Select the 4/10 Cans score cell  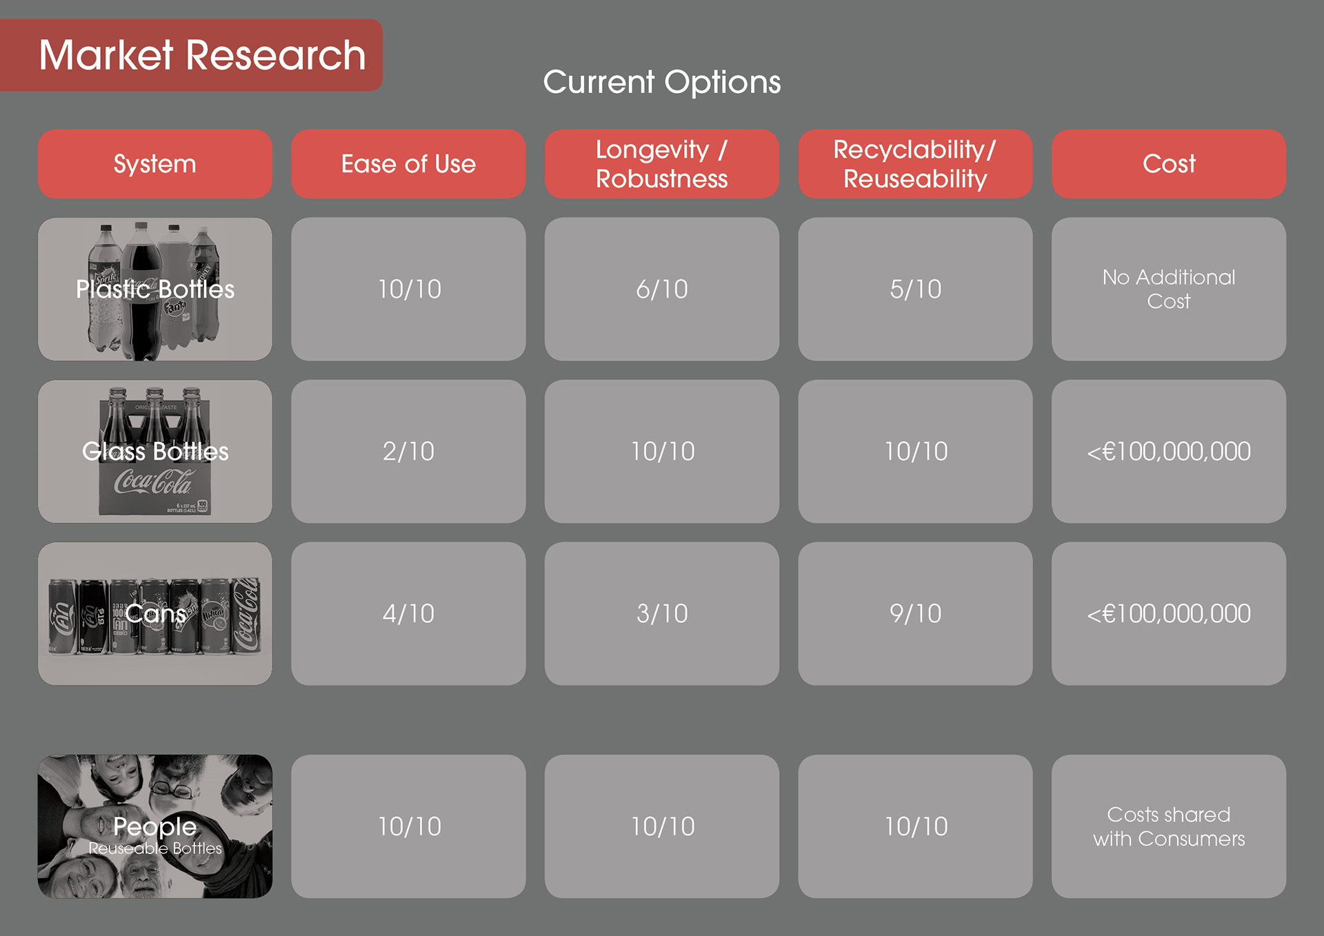click(408, 613)
